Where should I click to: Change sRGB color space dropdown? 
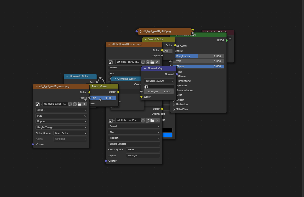tap(143, 150)
